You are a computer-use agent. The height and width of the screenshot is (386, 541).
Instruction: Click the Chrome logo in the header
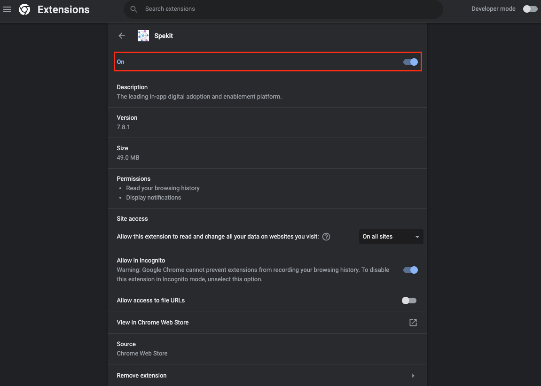(x=24, y=9)
